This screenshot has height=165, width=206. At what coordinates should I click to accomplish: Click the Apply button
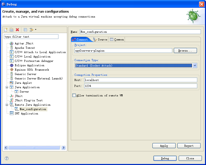coord(164,146)
